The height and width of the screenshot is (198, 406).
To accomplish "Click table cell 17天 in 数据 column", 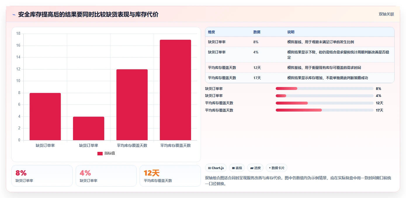I will [257, 78].
